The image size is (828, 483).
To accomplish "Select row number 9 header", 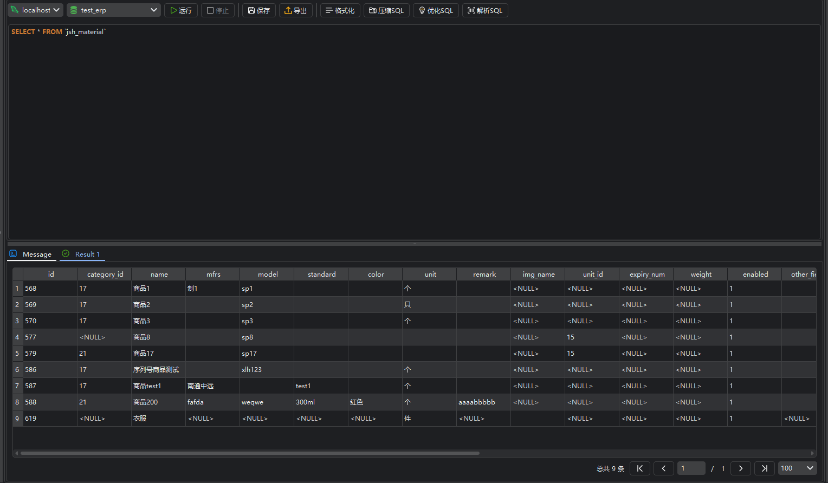I will [x=17, y=419].
